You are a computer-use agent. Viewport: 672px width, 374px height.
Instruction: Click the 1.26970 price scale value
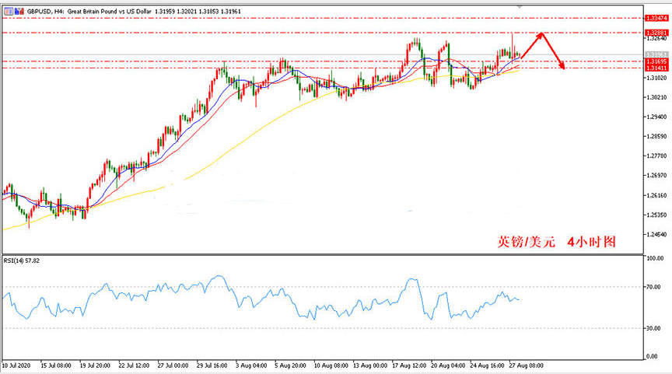point(656,175)
